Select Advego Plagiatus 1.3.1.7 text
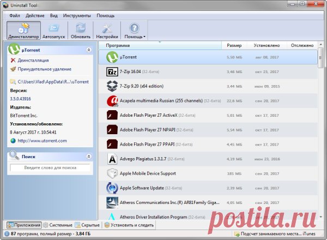327x240 pixels. [143, 159]
